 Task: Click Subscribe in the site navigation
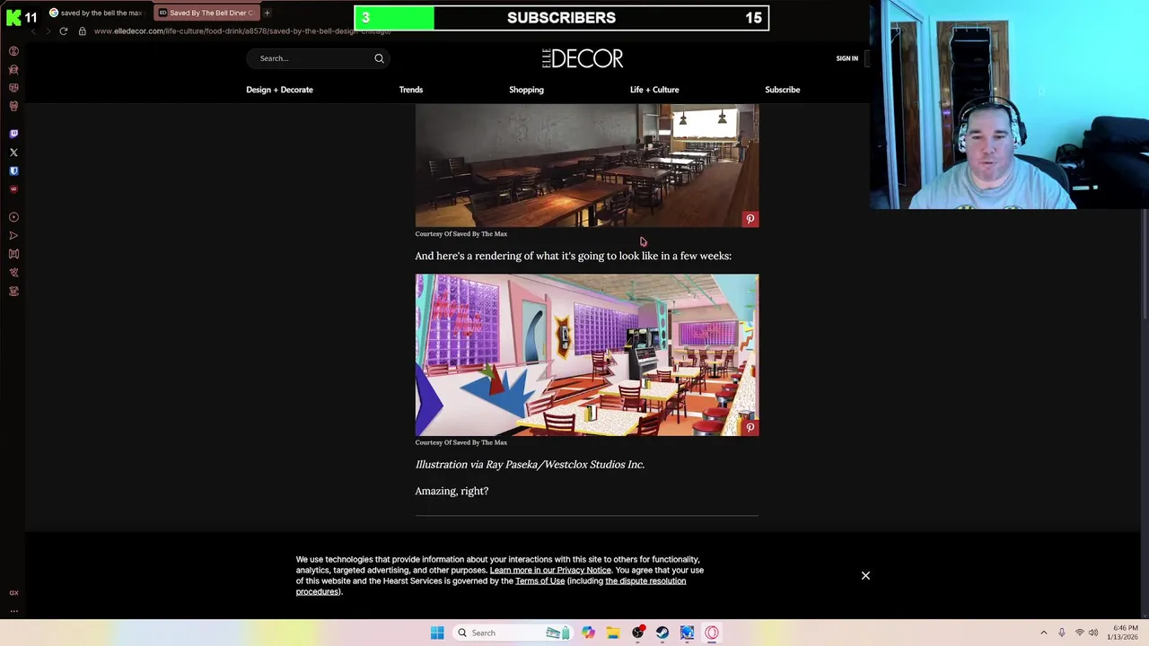[x=782, y=90]
